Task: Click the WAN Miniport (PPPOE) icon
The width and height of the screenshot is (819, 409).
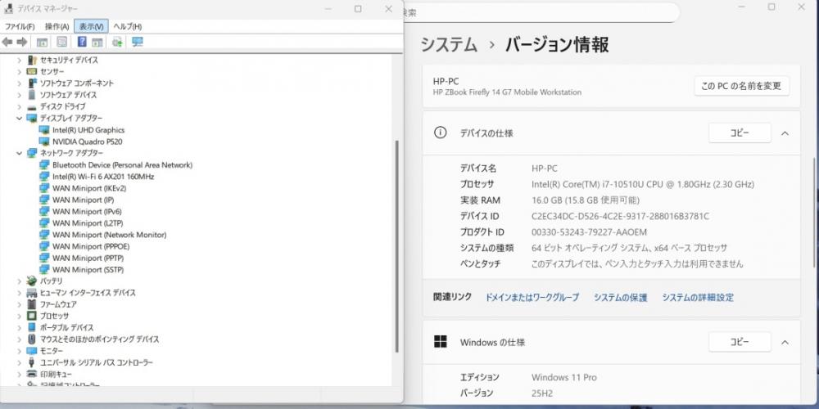Action: (44, 246)
